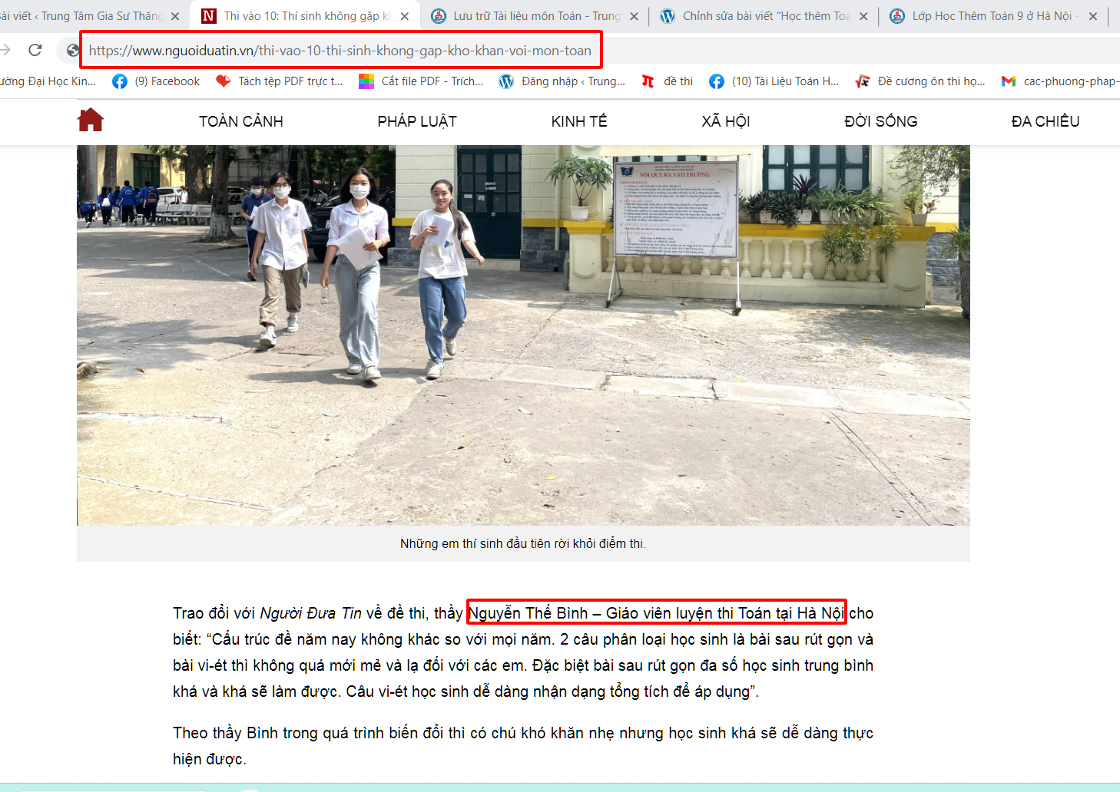Open the Đăng nhập WordPress bookmark
The height and width of the screenshot is (792, 1120).
562,81
